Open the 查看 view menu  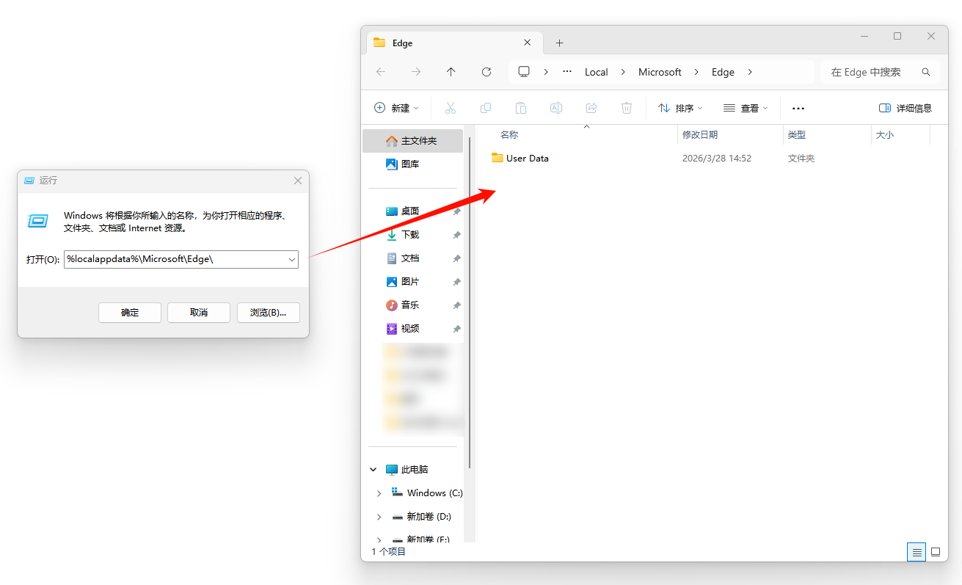(746, 108)
